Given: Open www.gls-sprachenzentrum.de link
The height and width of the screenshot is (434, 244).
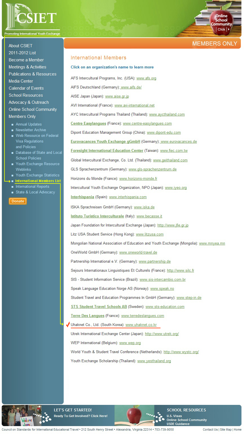Looking at the screenshot, I should 153,169.
